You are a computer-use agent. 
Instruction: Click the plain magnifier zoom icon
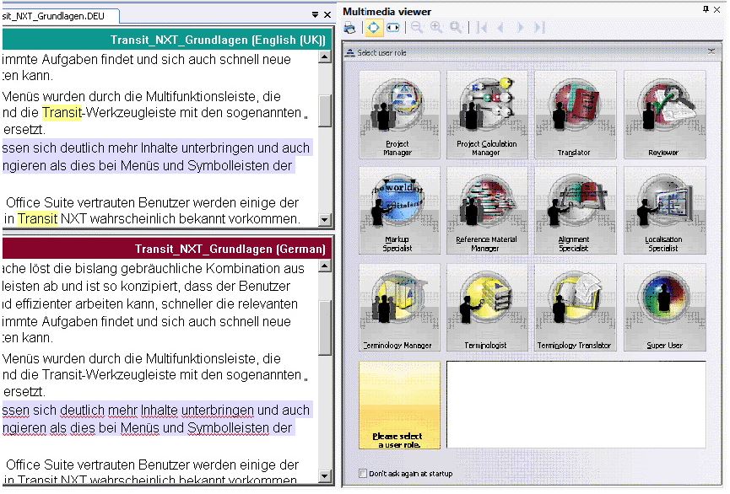[x=456, y=28]
